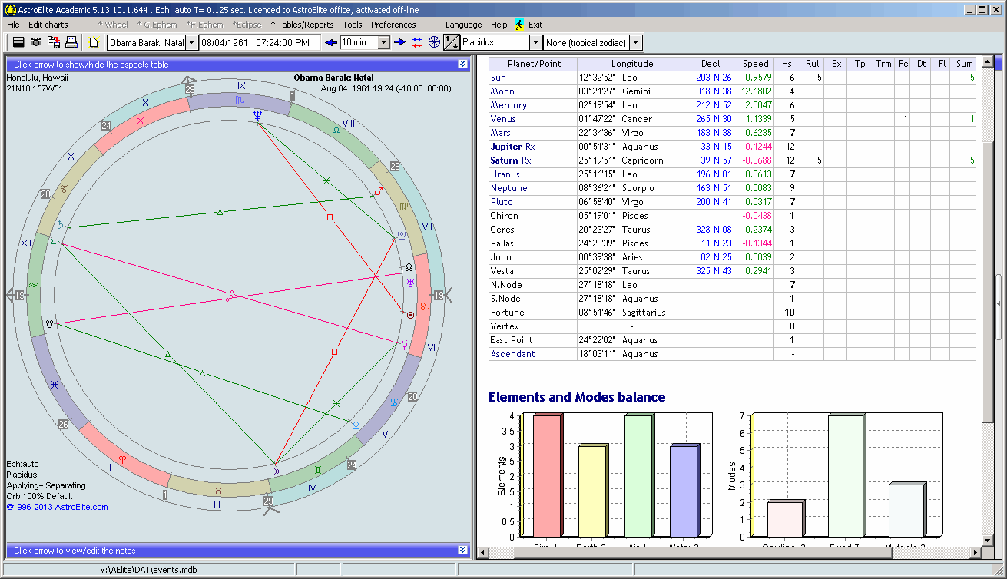The image size is (1007, 579).
Task: Collapse the aspects table panel arrow
Action: [462, 65]
